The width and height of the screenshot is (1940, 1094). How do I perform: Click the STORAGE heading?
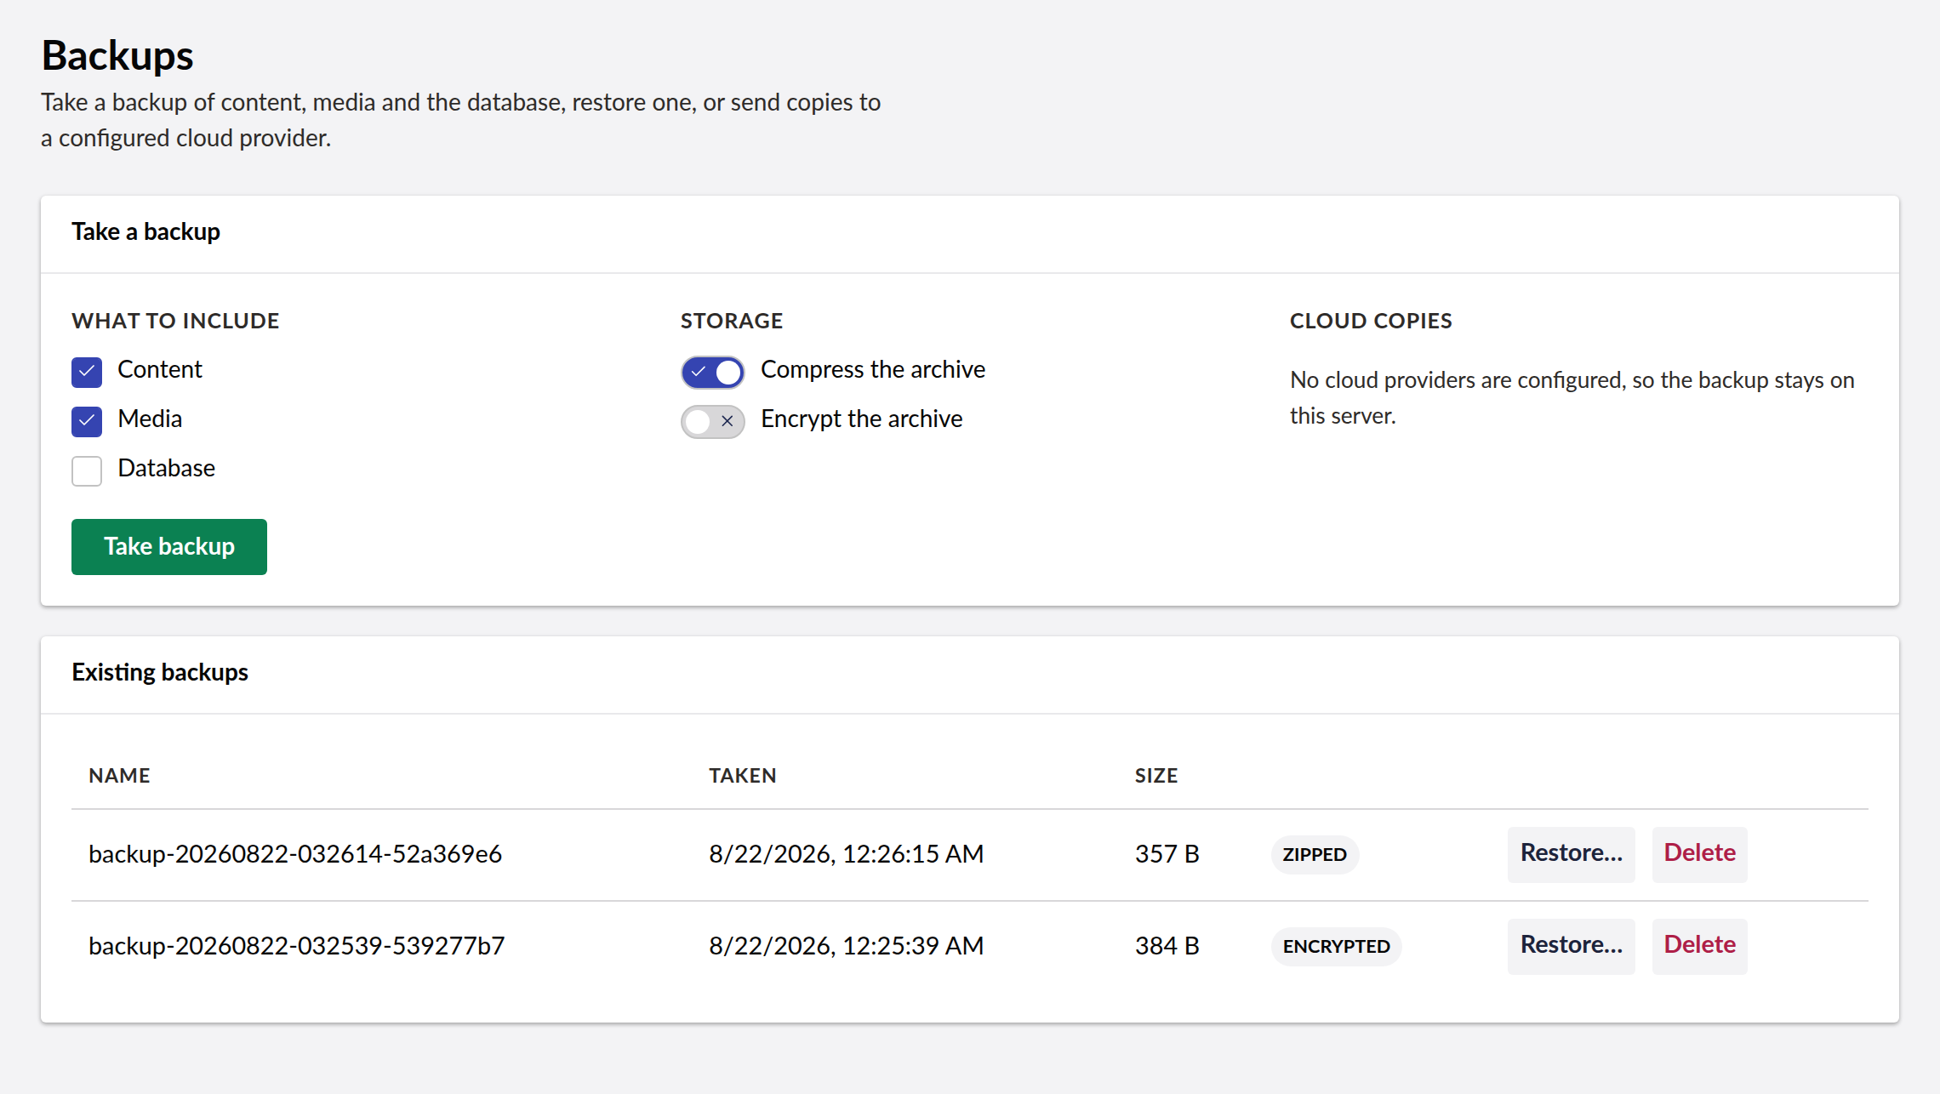coord(732,321)
